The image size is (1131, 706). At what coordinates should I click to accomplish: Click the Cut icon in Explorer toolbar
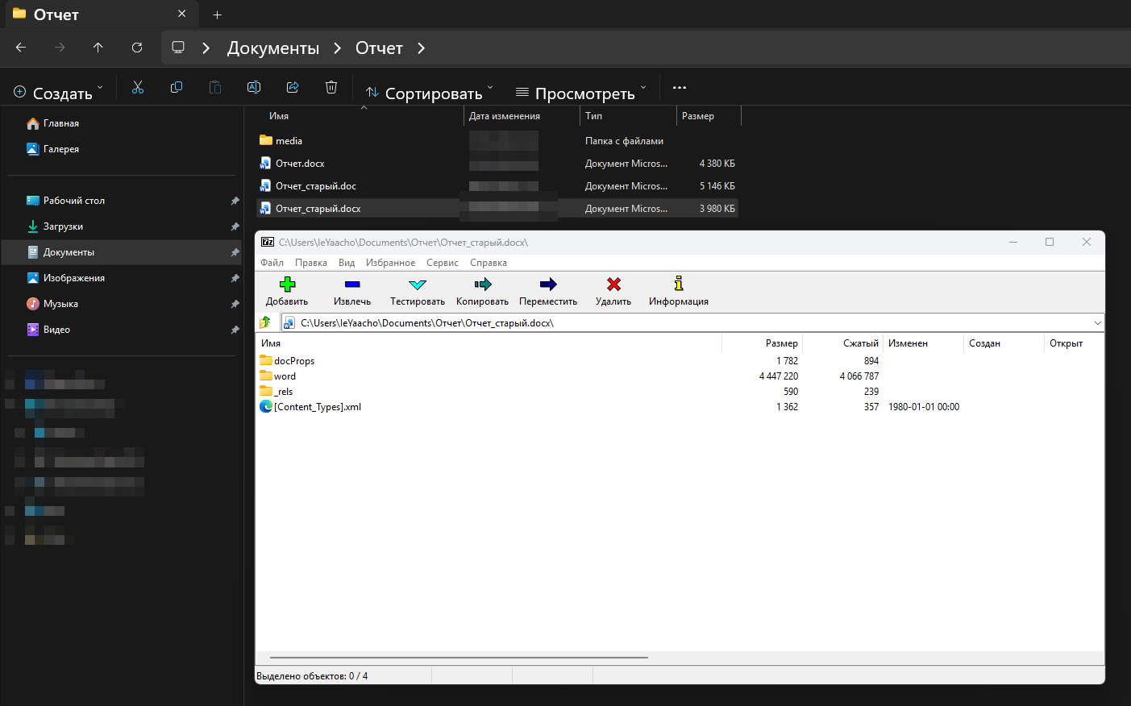point(138,87)
